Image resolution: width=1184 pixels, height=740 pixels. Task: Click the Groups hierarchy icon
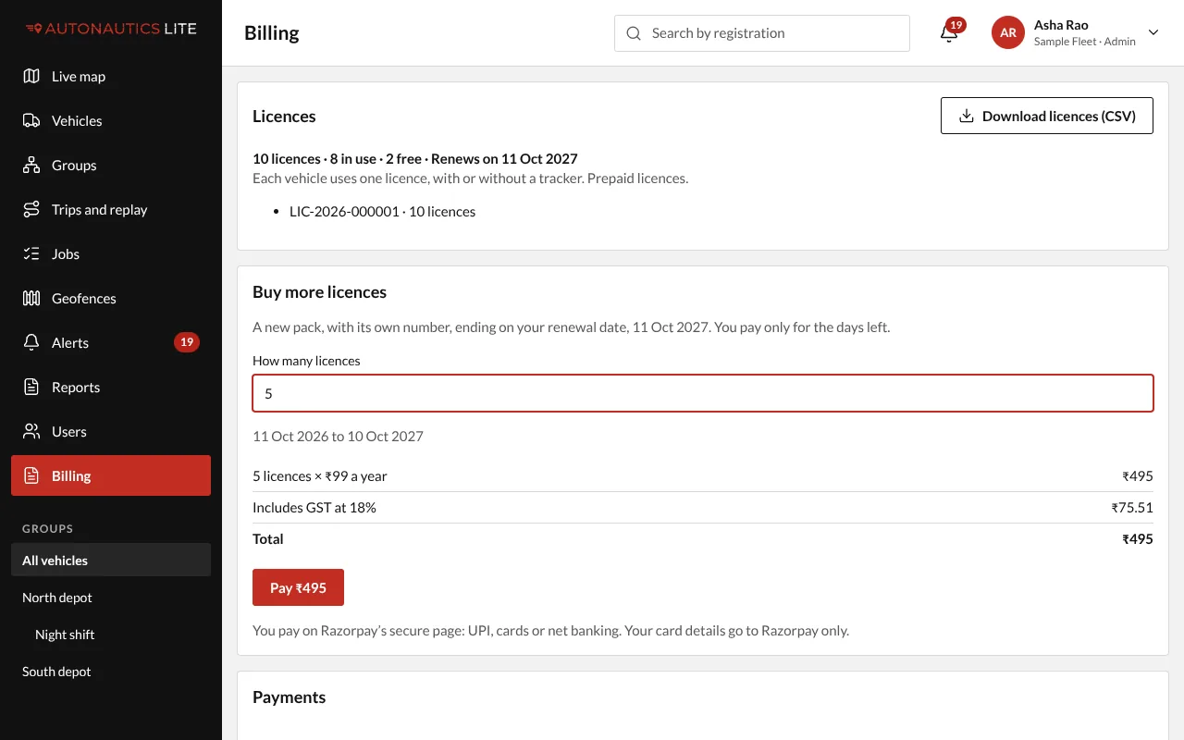(31, 165)
